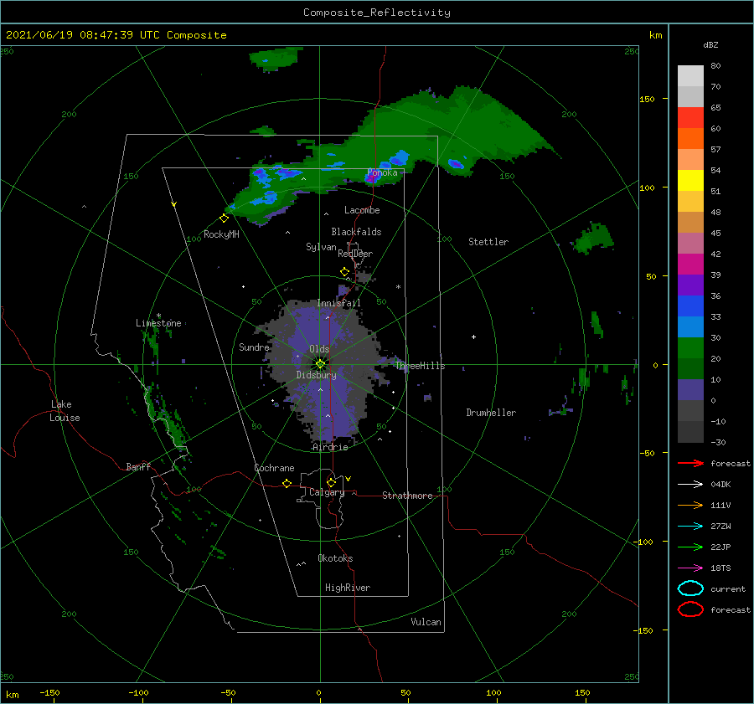This screenshot has height=704, width=754.
Task: Click the cyan current oval icon
Action: point(690,588)
